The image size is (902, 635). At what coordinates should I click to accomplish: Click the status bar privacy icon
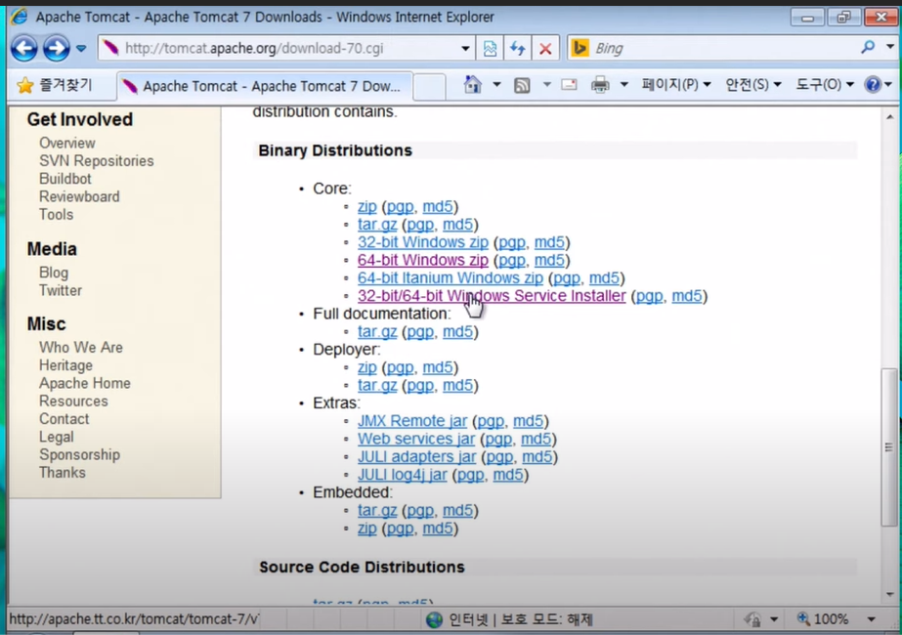coord(752,619)
